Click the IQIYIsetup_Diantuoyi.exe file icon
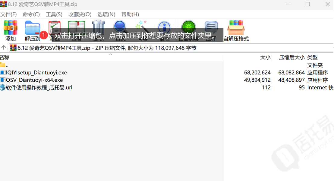Screen dimensions: 334x181 (x=2, y=72)
